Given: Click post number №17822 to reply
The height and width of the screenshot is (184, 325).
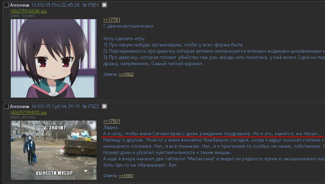Looking at the screenshot, I should (x=91, y=106).
